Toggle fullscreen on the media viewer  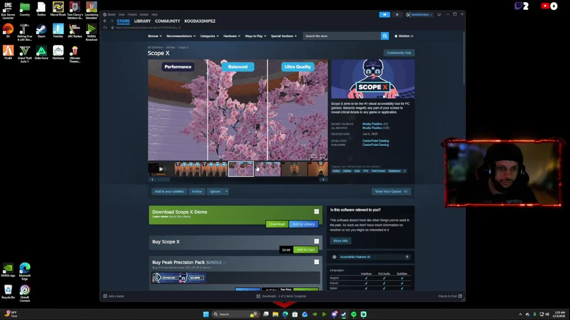322,156
